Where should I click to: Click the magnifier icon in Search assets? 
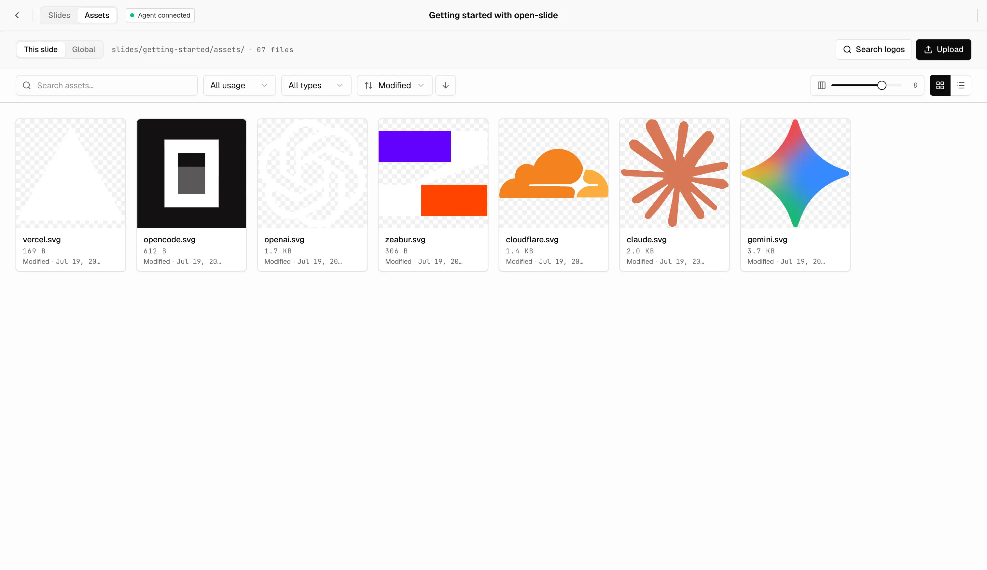point(27,85)
